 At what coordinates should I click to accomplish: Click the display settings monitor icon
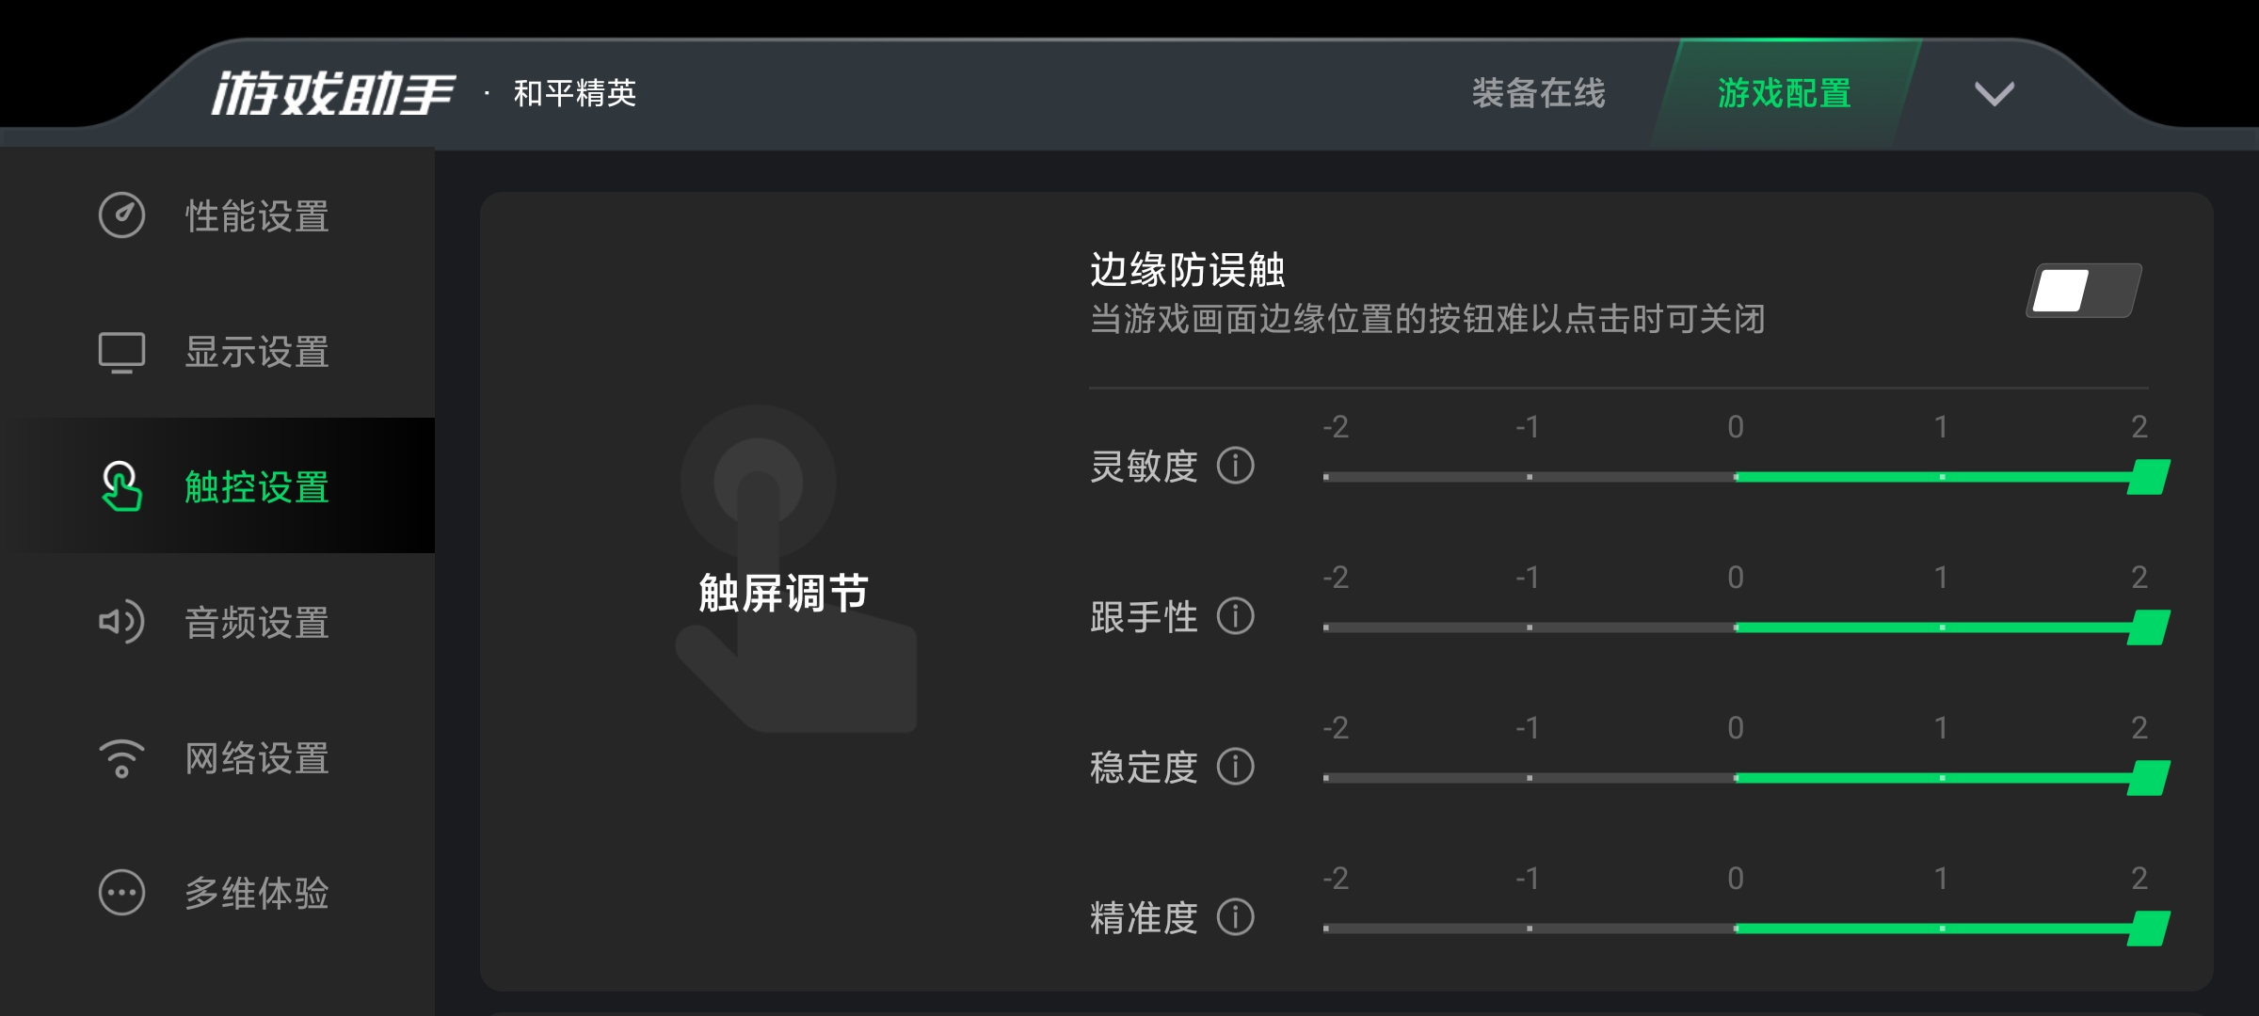click(121, 353)
